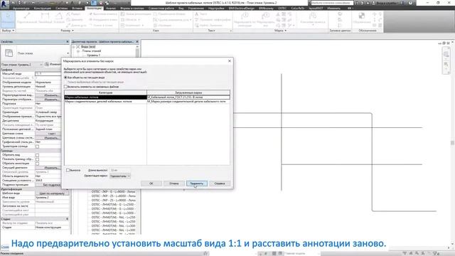The width and height of the screenshot is (455, 256).
Task: Pick the Диаметр dimension tool
Action: pos(75,20)
